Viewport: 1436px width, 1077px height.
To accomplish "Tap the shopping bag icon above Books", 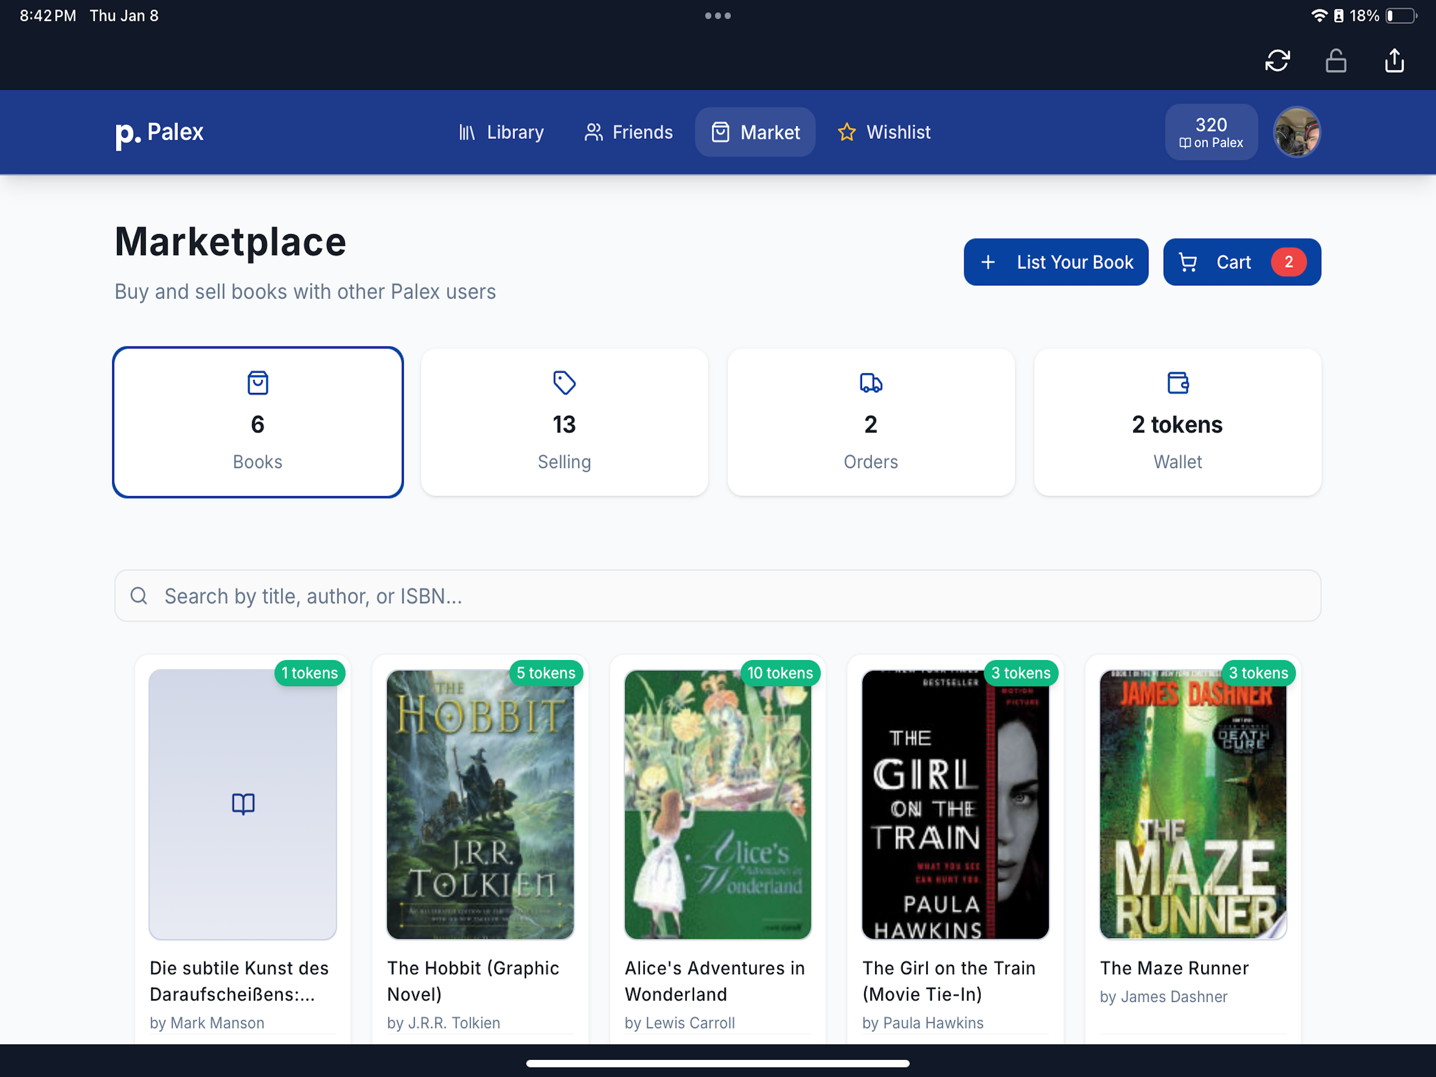I will point(258,383).
